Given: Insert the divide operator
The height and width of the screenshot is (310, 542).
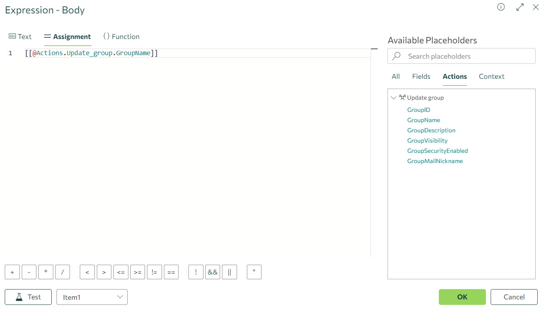Looking at the screenshot, I should [62, 272].
